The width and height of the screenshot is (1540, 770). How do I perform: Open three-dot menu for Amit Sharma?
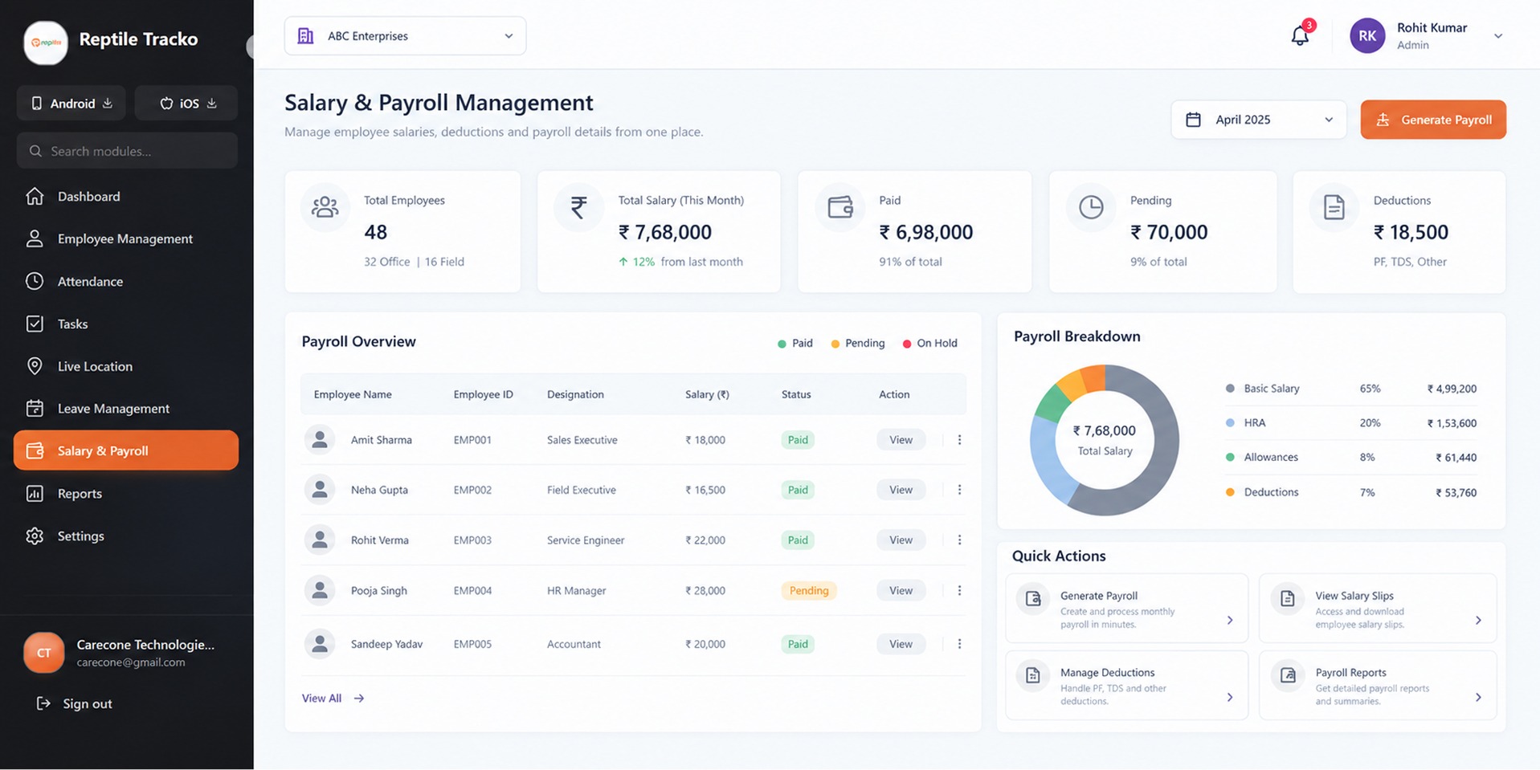coord(959,440)
